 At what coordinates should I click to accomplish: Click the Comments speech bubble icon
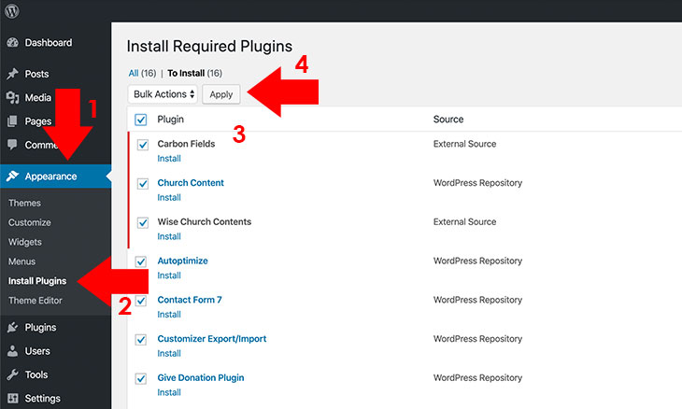(x=13, y=145)
